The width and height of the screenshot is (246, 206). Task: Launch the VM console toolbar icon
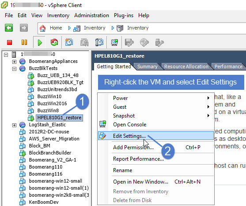pyautogui.click(x=114, y=42)
